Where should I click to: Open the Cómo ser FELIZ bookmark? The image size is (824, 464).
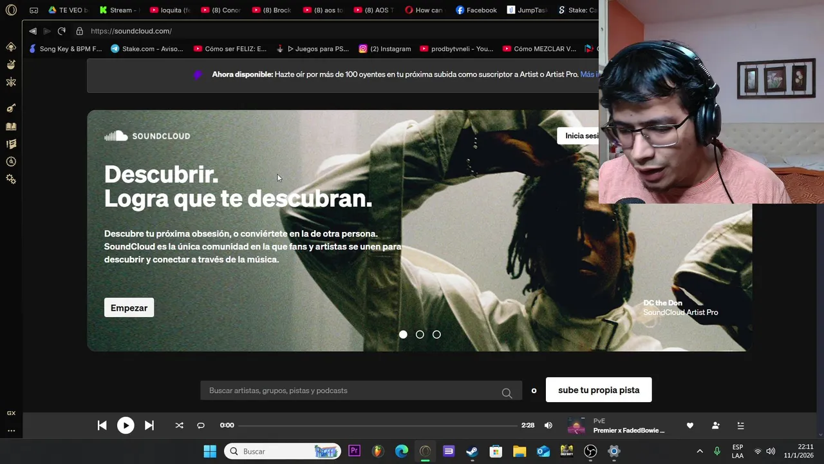(230, 48)
